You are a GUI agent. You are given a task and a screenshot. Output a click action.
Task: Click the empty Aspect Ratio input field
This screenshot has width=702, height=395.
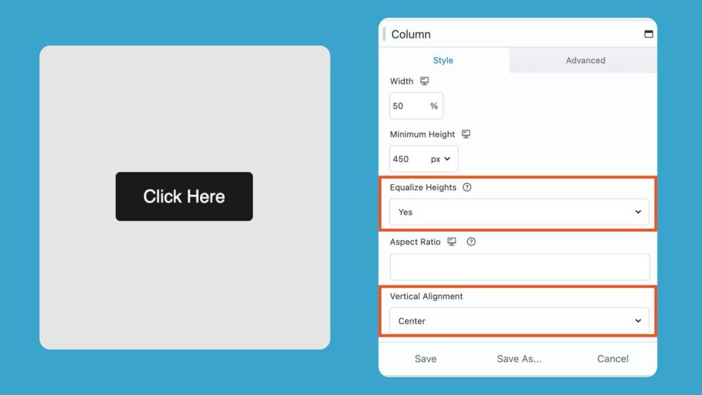click(x=519, y=267)
